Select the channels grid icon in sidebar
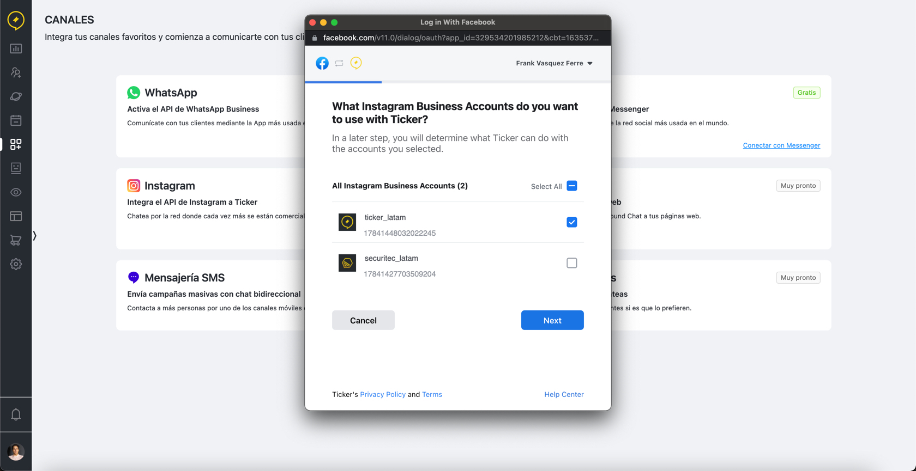 (16, 144)
